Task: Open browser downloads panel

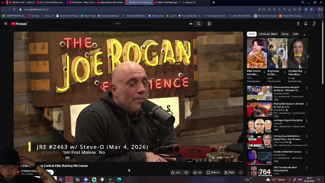Action: tap(289, 9)
